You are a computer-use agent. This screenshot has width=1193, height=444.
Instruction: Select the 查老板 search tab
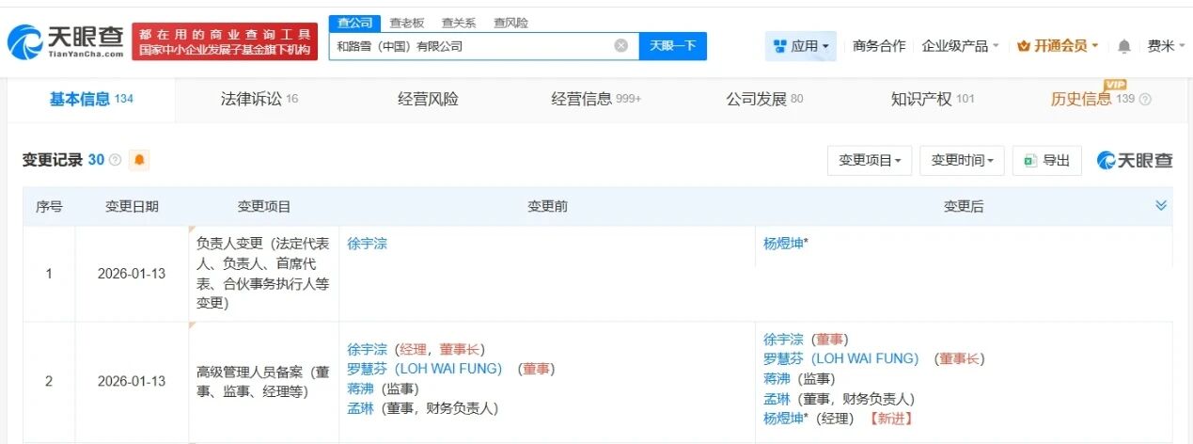[x=407, y=23]
